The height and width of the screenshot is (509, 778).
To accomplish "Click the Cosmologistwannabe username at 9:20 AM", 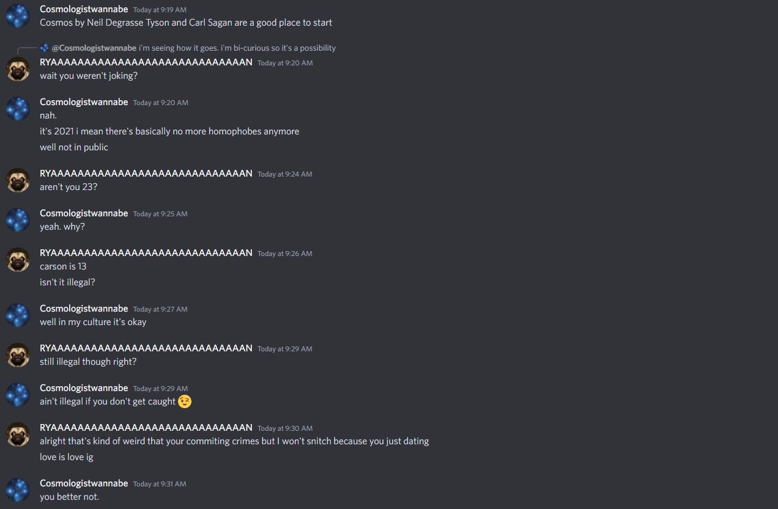I will (84, 102).
